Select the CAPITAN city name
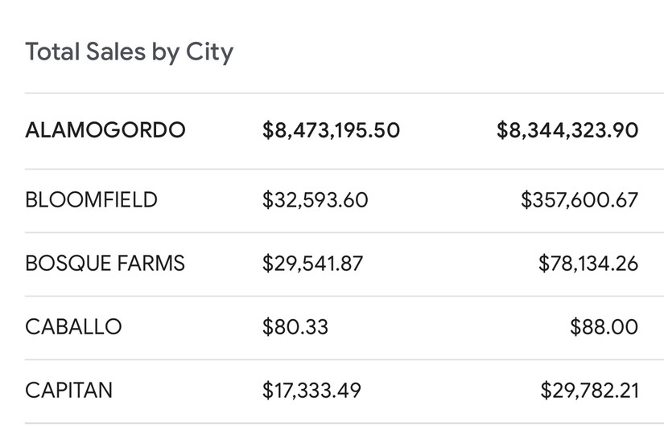This screenshot has width=664, height=426. (69, 390)
